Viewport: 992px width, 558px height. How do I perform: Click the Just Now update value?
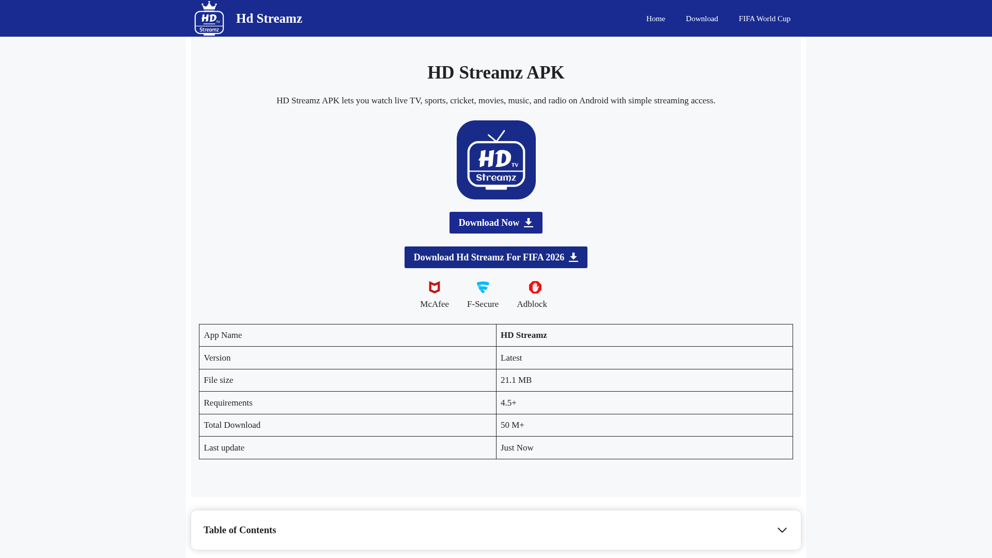pos(517,447)
